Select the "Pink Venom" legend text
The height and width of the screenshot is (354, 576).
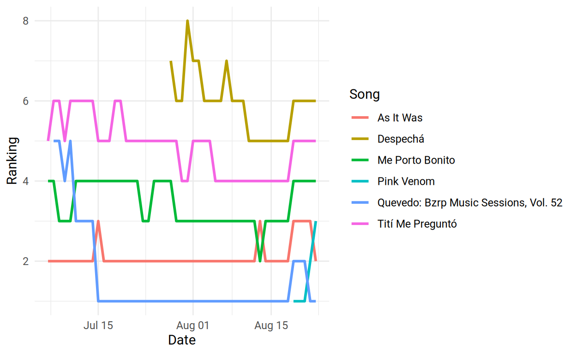pos(406,182)
